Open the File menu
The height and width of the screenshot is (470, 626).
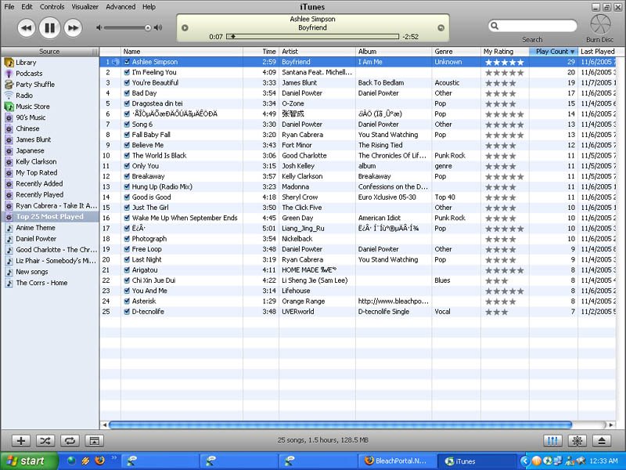(x=9, y=7)
